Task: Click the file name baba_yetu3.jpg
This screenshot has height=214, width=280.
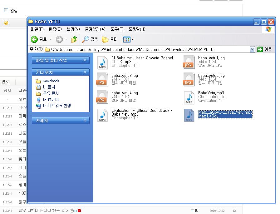Action: 211,75
